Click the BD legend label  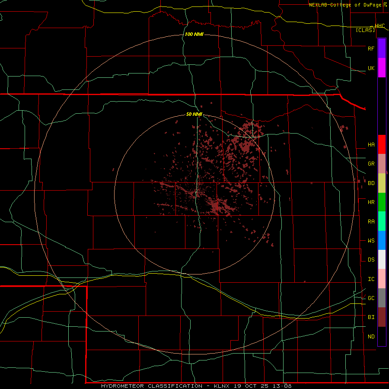point(371,183)
